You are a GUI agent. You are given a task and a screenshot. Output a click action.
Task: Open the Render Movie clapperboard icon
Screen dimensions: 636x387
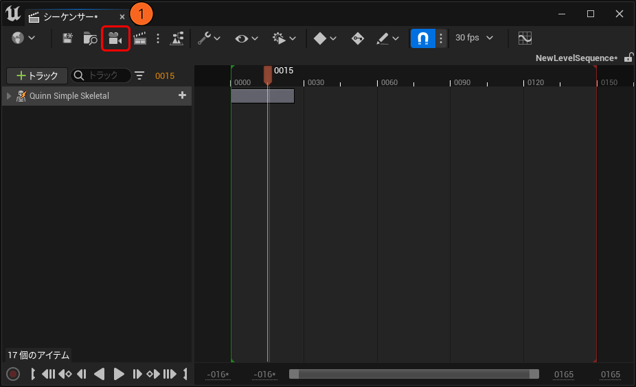point(140,38)
